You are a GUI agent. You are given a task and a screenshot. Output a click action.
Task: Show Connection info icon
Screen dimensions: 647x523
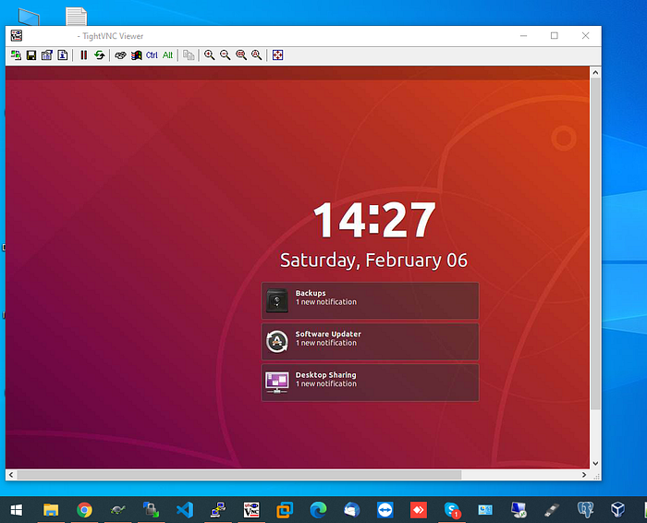click(x=62, y=55)
